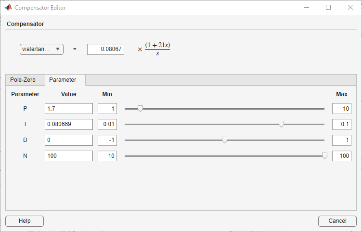Open Help for the Compensator Editor
Image resolution: width=362 pixels, height=232 pixels.
coord(25,221)
